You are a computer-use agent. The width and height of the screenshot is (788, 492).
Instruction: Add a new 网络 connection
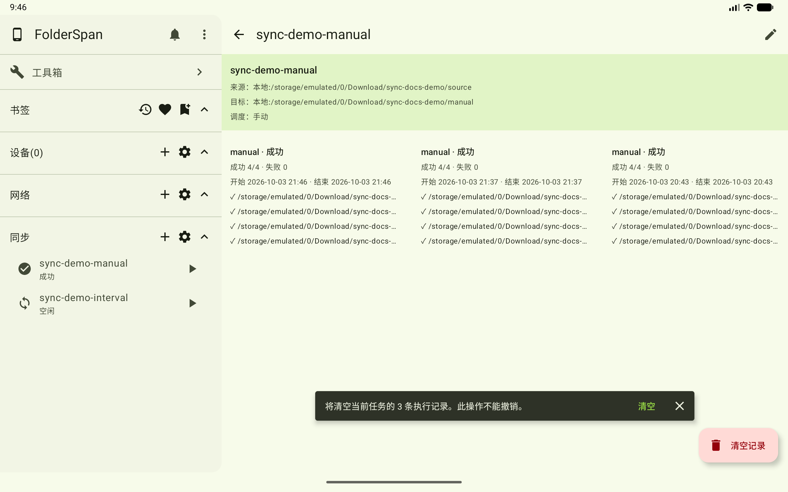point(165,195)
